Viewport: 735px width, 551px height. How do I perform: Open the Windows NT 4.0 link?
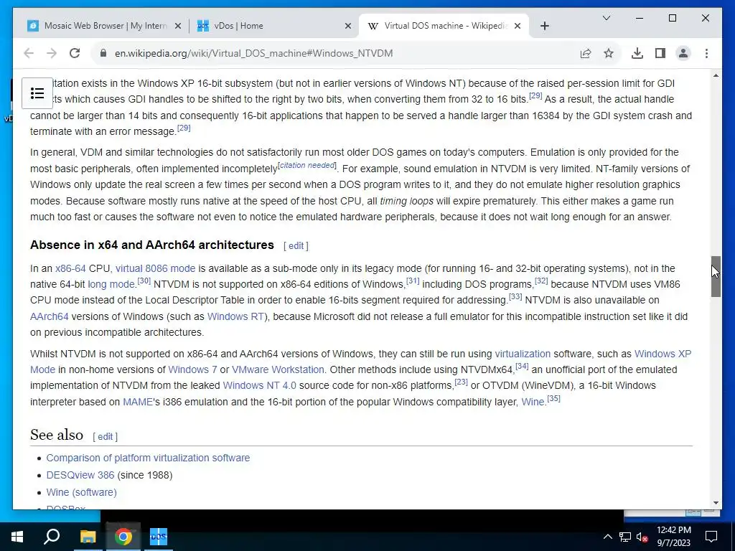point(259,385)
